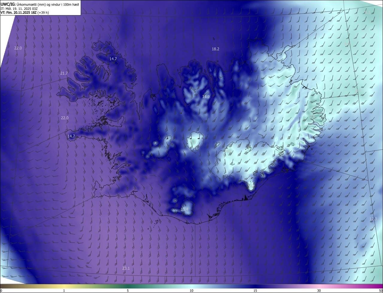Click the 0 tick label on the color scale

tap(1, 291)
